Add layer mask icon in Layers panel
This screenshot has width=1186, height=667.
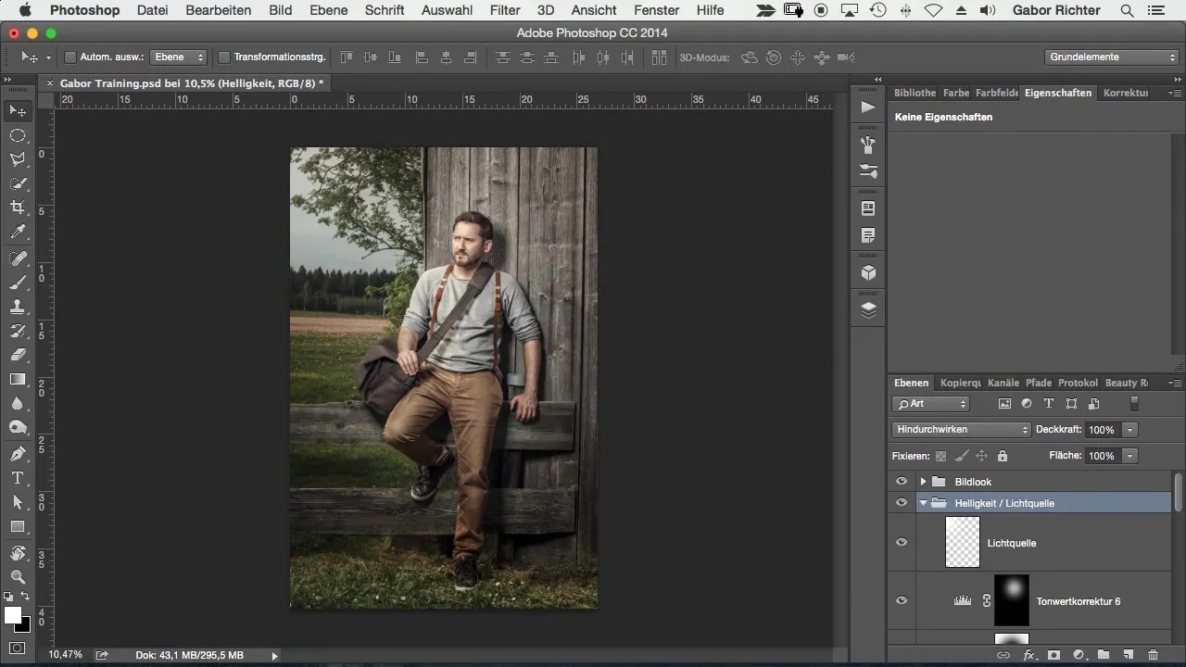click(1054, 655)
